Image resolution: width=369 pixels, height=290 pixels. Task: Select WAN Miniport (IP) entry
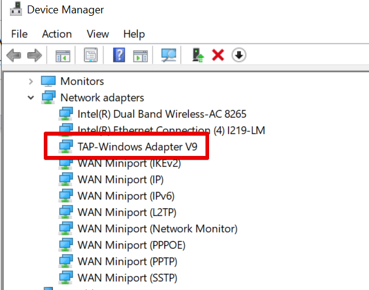coord(120,180)
